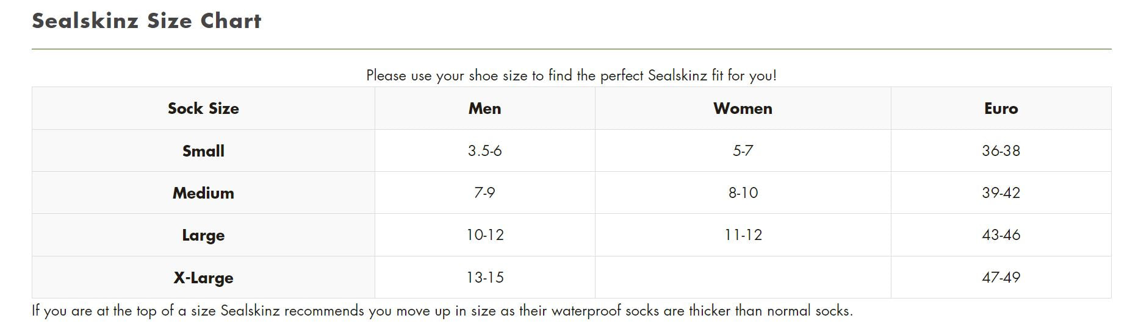Viewport: 1130px width, 332px height.
Task: Click the Sock Size column header
Action: pos(203,108)
